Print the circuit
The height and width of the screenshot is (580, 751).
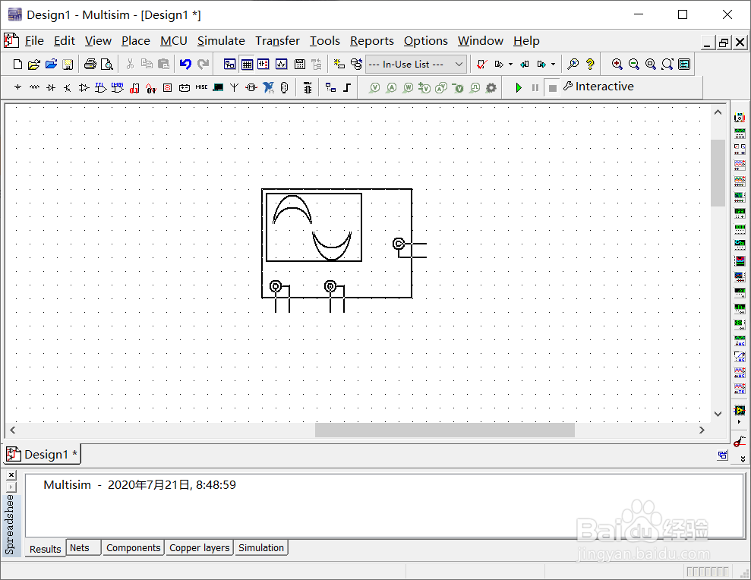90,65
